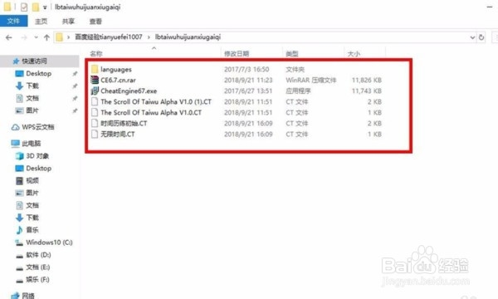Open pinned 文档 under quick access
The image size is (498, 299).
click(x=32, y=98)
